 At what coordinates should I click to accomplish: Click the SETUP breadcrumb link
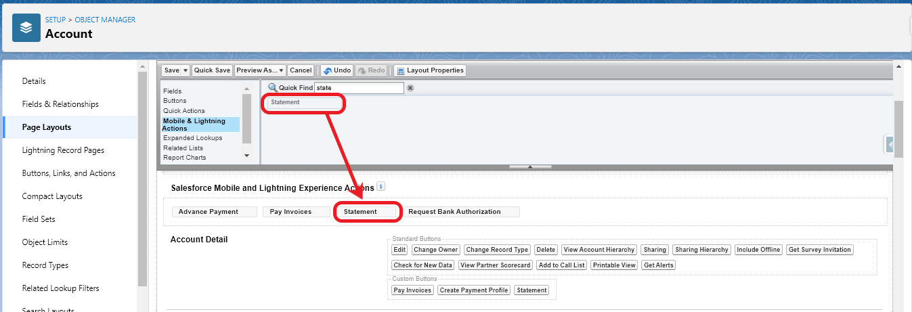coord(56,20)
